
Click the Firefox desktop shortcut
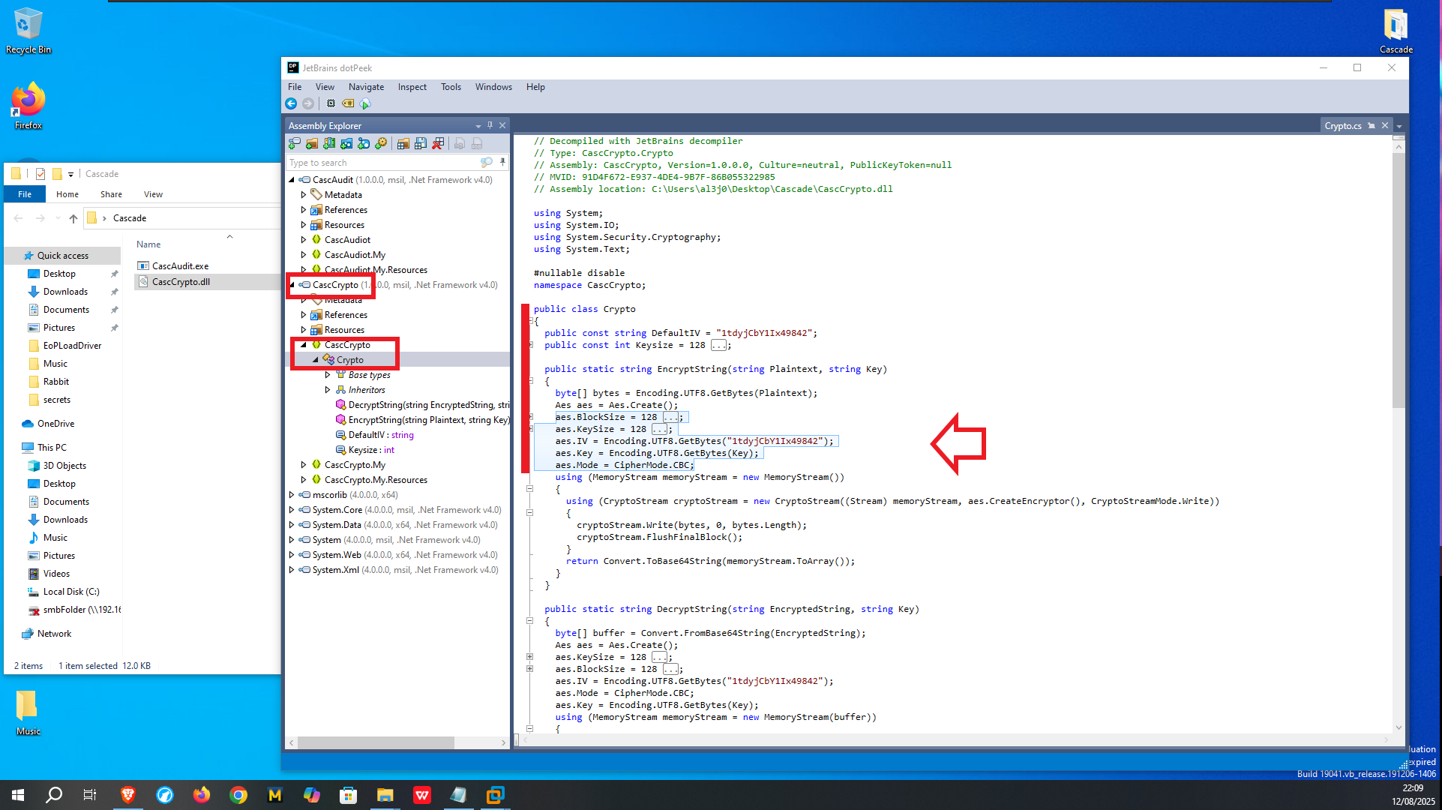[28, 106]
